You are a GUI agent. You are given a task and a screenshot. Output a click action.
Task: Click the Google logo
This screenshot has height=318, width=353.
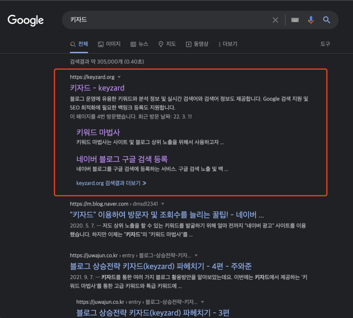point(26,20)
